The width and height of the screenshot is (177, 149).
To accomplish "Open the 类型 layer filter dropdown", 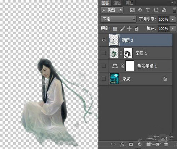I will (x=112, y=10).
